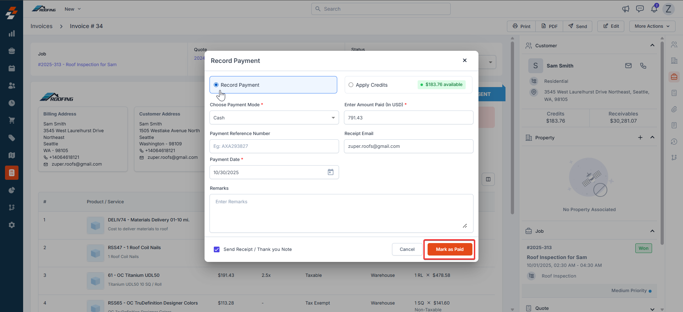Screen dimensions: 683x312
Task: Toggle Send Receipt / Thank you Note checkbox
Action: point(217,249)
